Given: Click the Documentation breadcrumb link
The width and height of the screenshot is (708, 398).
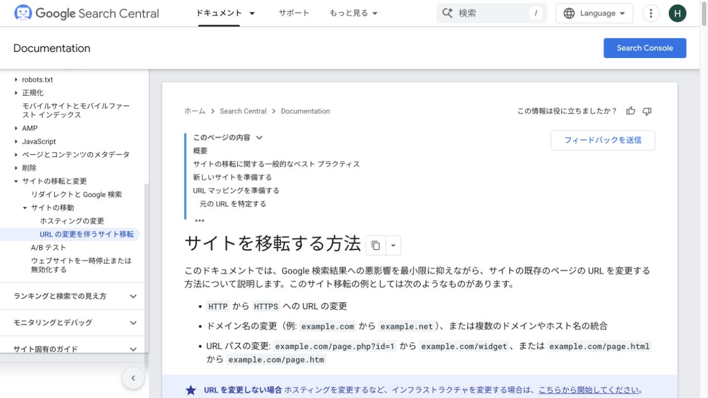Looking at the screenshot, I should pyautogui.click(x=305, y=111).
